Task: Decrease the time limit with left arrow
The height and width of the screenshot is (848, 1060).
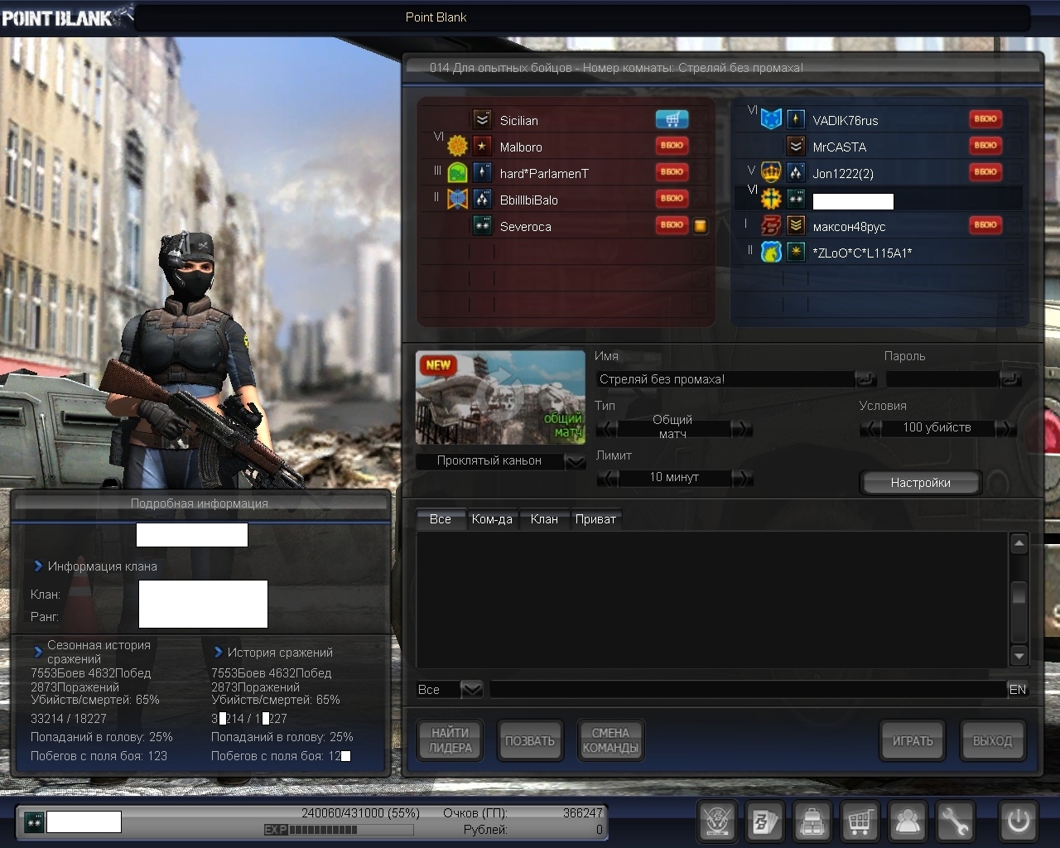Action: pyautogui.click(x=608, y=478)
